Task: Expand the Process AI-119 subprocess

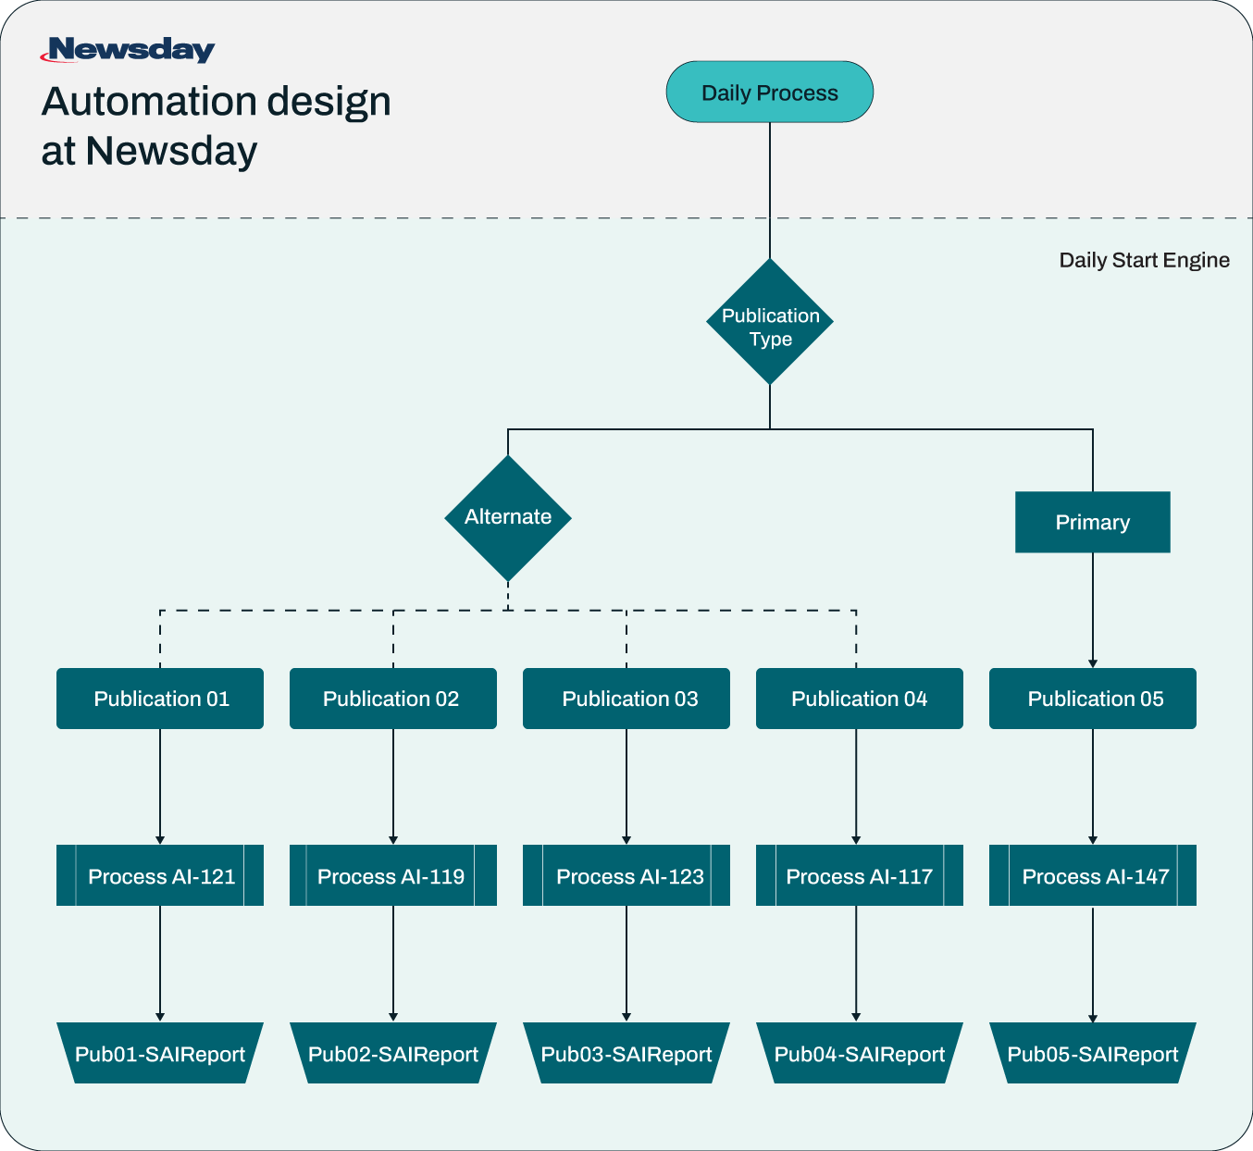Action: [x=393, y=875]
